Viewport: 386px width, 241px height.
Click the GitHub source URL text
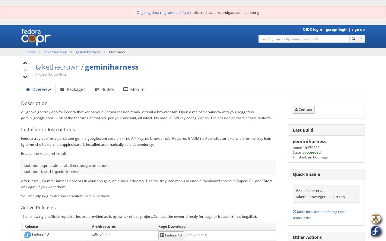pyautogui.click(x=72, y=196)
